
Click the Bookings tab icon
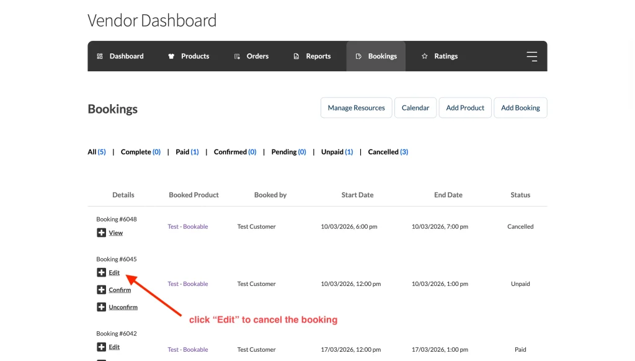pos(358,56)
